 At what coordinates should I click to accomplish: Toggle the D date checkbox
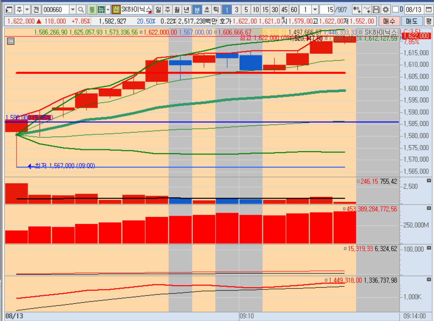[395, 9]
